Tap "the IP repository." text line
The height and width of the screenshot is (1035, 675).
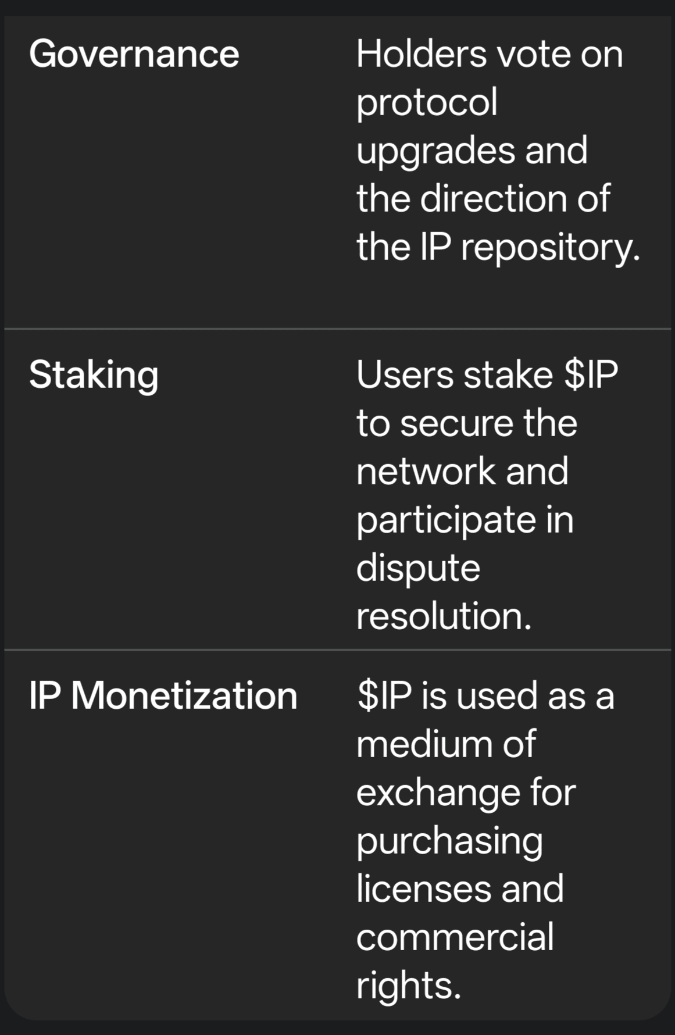click(x=498, y=247)
